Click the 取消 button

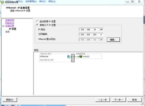[135, 100]
